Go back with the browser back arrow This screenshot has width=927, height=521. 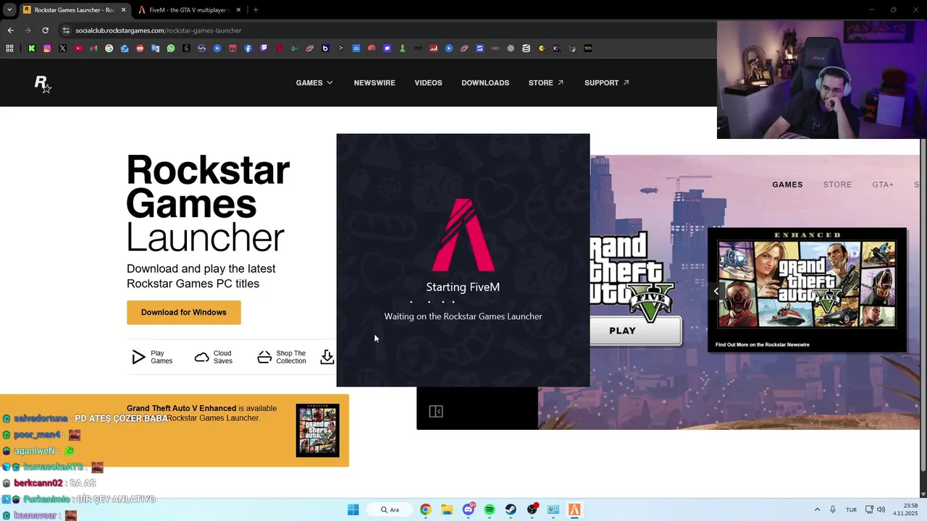10,30
